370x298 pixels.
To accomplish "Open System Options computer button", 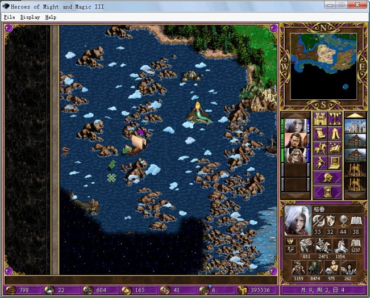I will [x=335, y=162].
